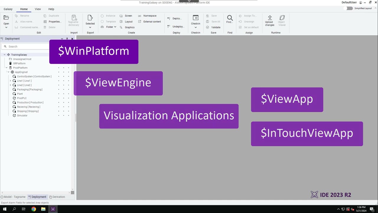Click Validate in Save group
The height and width of the screenshot is (213, 378).
pos(213,27)
